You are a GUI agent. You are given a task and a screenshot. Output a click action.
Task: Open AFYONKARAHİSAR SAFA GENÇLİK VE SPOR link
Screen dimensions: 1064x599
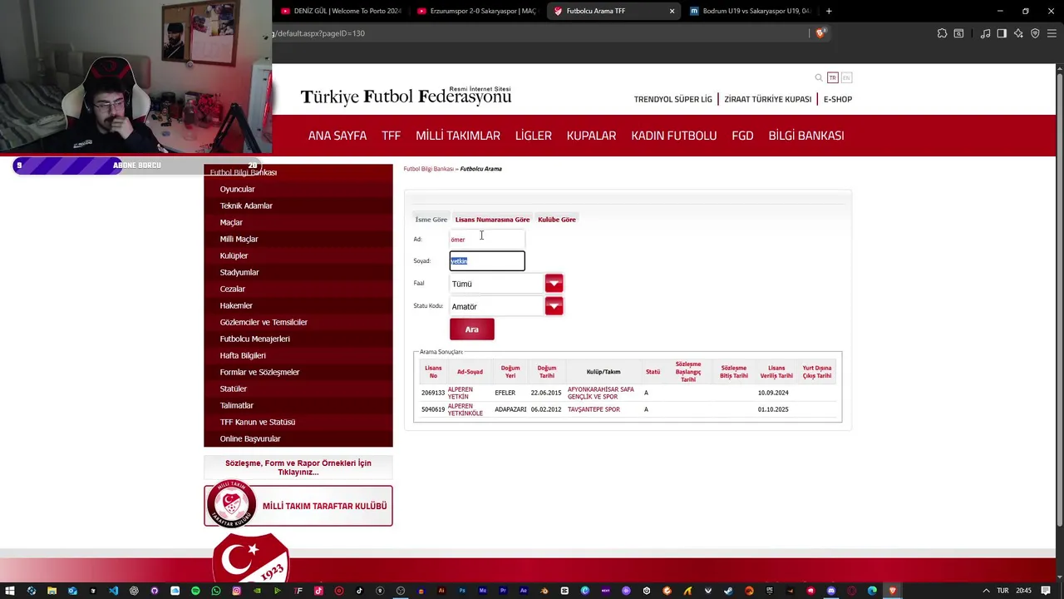coord(601,393)
